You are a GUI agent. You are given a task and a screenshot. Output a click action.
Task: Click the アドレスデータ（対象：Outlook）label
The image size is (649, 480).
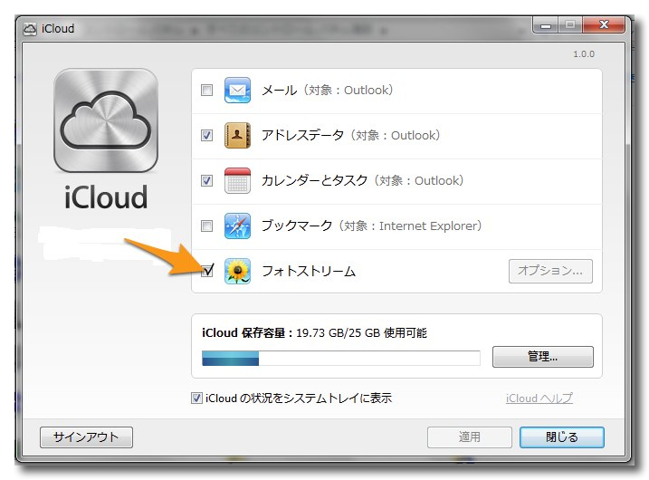tap(350, 135)
